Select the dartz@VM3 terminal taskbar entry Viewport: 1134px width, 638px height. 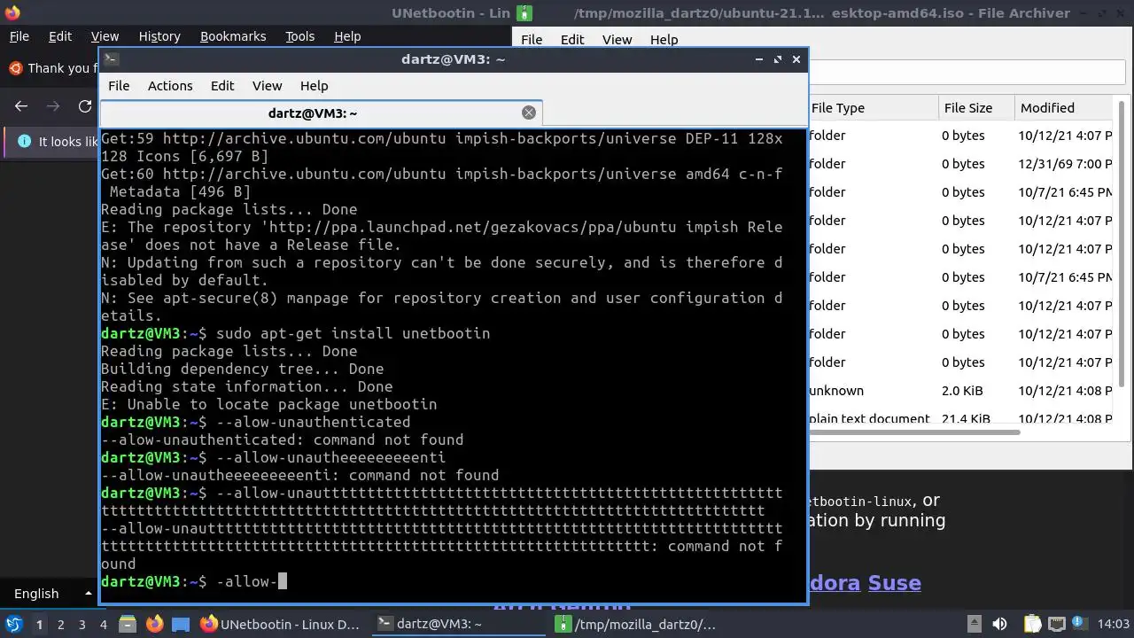tap(459, 624)
